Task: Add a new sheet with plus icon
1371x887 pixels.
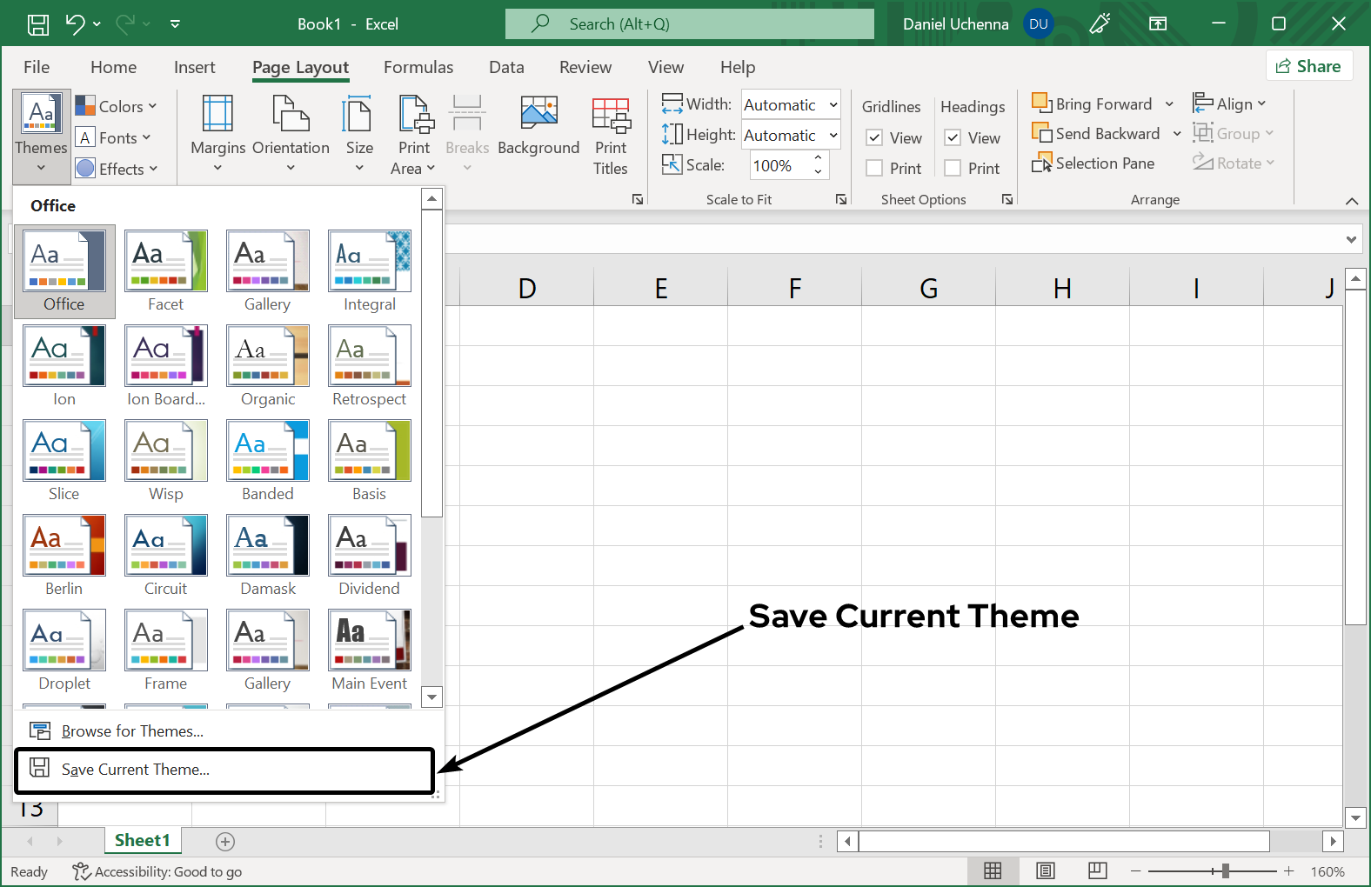Action: [225, 841]
